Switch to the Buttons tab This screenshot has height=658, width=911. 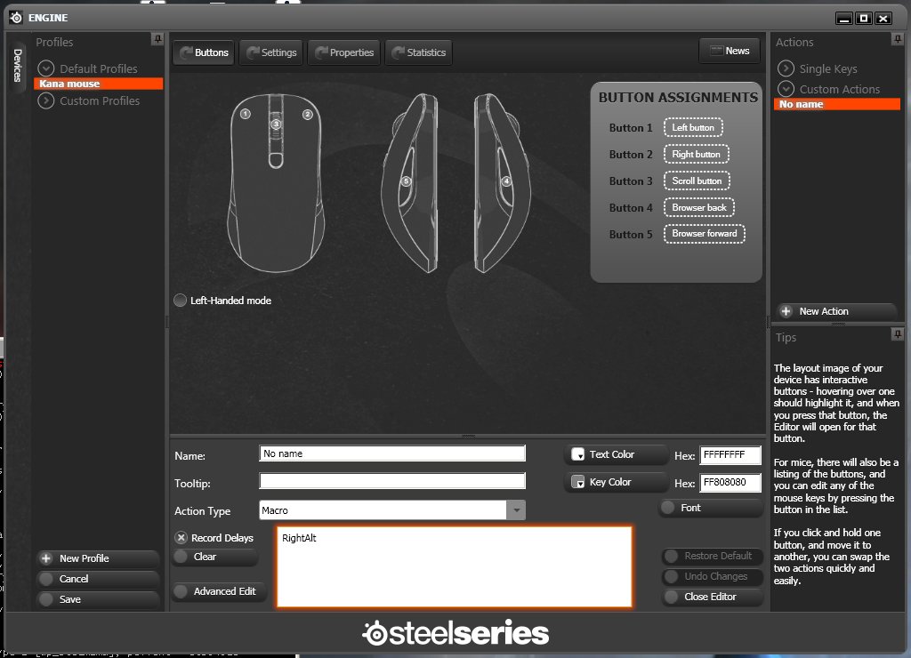tap(204, 52)
